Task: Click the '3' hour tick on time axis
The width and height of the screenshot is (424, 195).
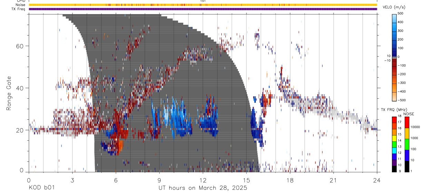Action: pyautogui.click(x=72, y=180)
